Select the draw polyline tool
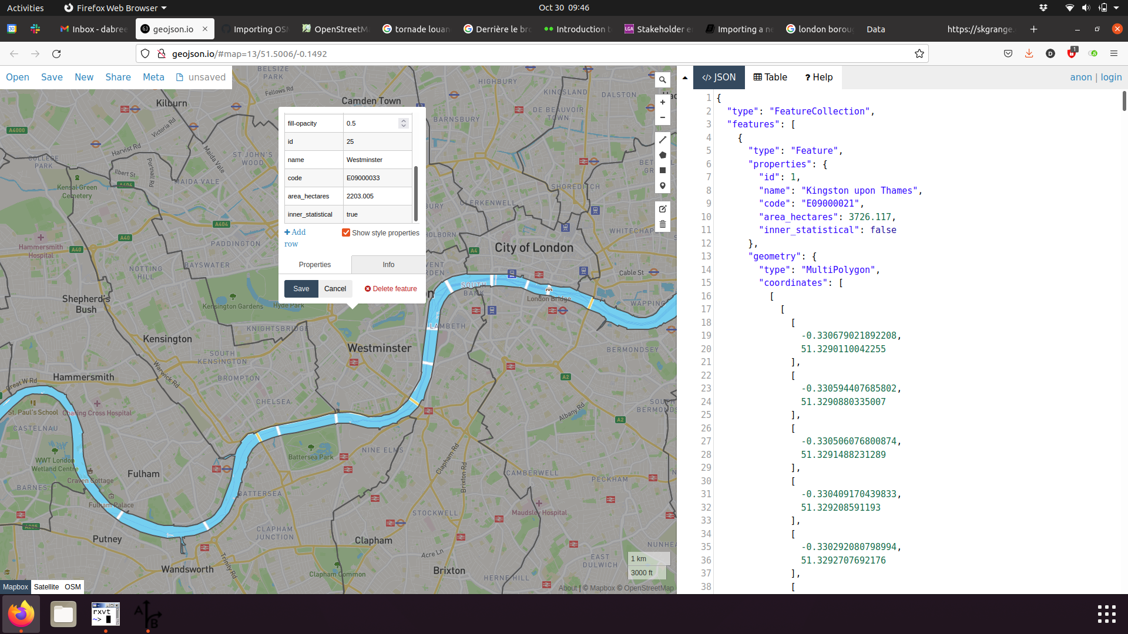This screenshot has height=634, width=1128. pos(663,140)
